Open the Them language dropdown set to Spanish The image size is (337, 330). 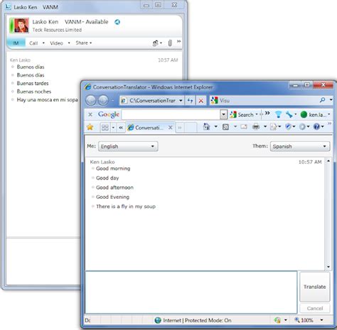(x=300, y=146)
